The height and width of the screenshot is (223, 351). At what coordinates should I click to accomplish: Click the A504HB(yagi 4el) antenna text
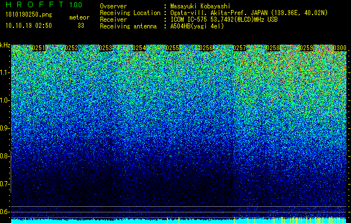pos(197,26)
